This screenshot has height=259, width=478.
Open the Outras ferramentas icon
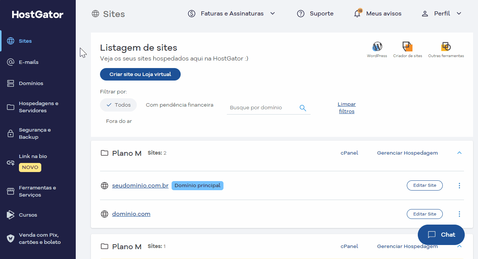pos(446,47)
